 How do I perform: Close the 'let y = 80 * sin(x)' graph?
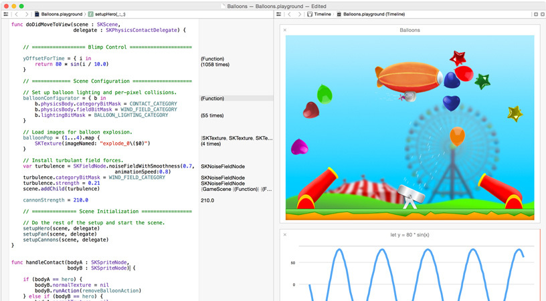pos(285,235)
